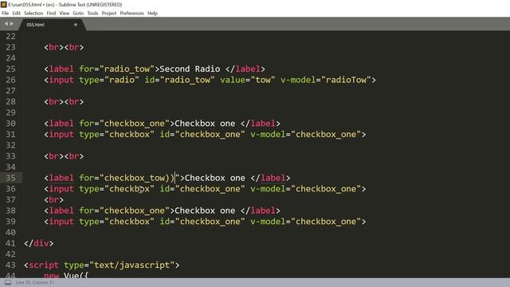Click the <br><br> tags on line 23

[x=64, y=47]
